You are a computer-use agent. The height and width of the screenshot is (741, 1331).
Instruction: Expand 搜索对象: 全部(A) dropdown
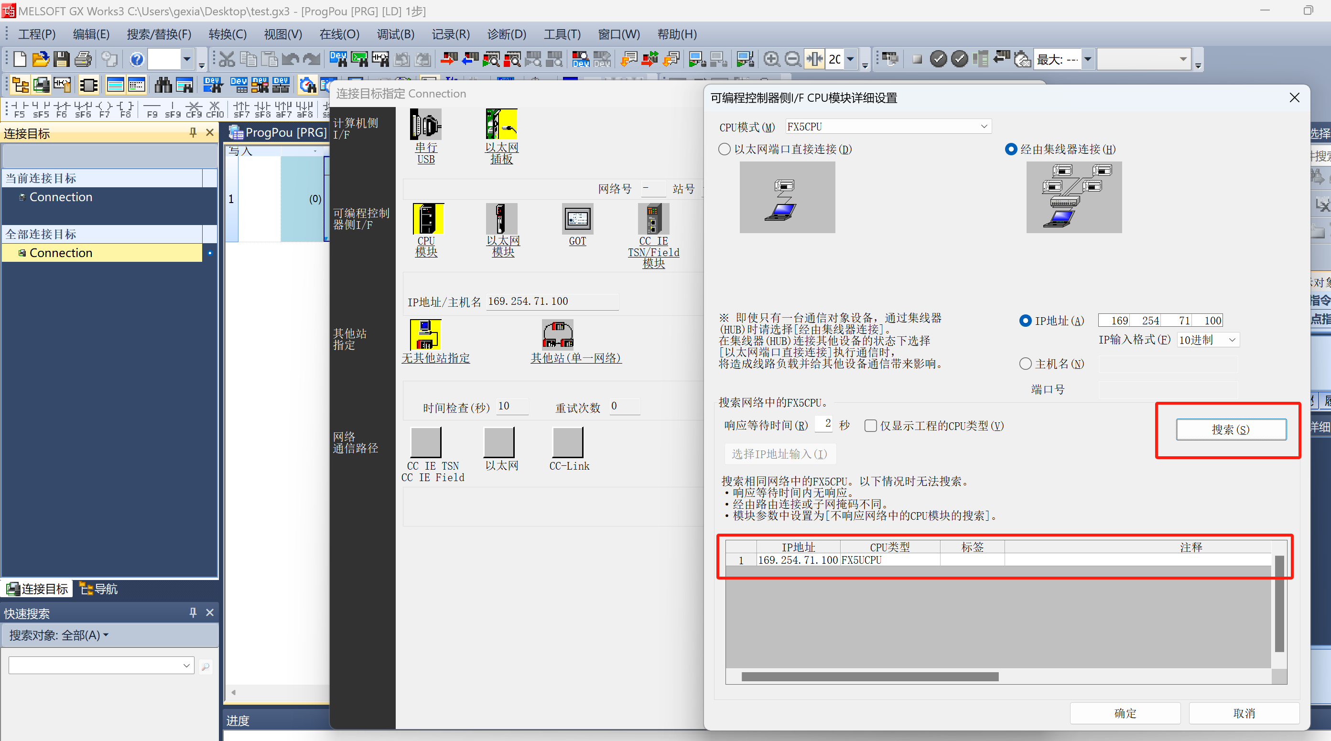(59, 635)
